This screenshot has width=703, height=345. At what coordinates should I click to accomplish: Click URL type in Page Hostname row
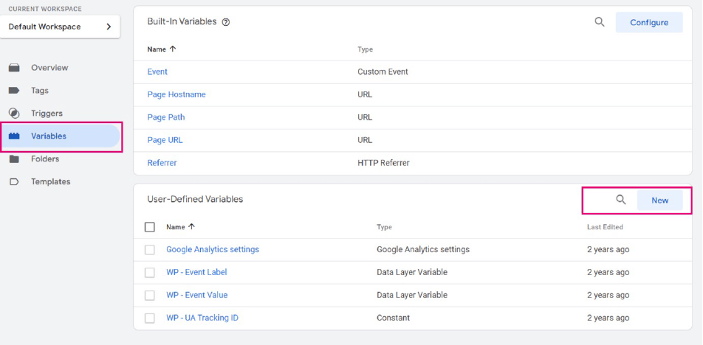pos(365,94)
